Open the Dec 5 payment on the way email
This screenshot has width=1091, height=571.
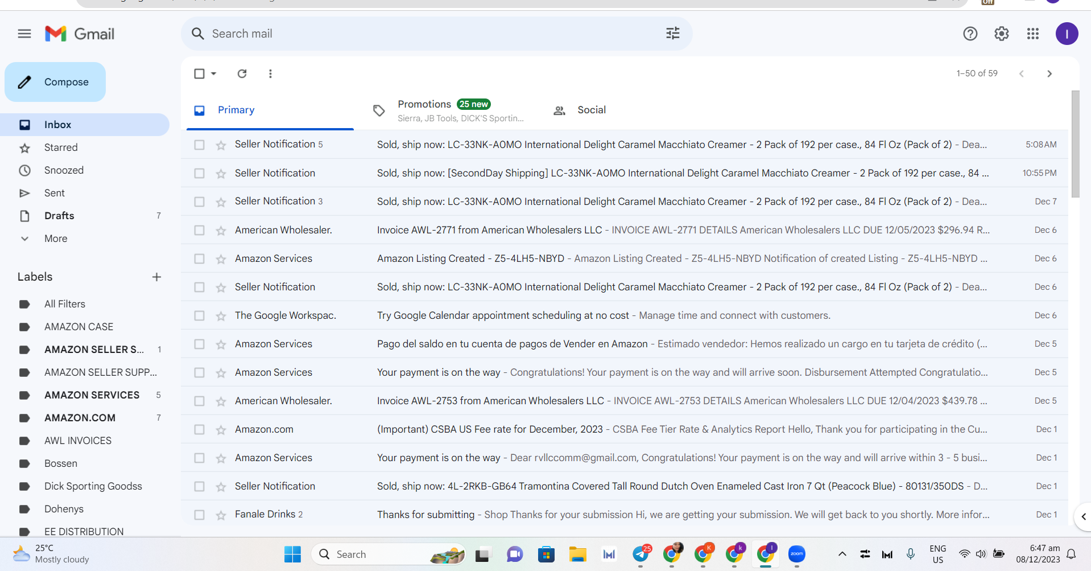(625, 372)
